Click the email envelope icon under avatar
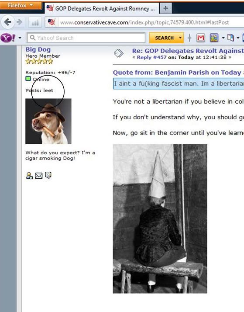244x312 pixels. [38, 176]
